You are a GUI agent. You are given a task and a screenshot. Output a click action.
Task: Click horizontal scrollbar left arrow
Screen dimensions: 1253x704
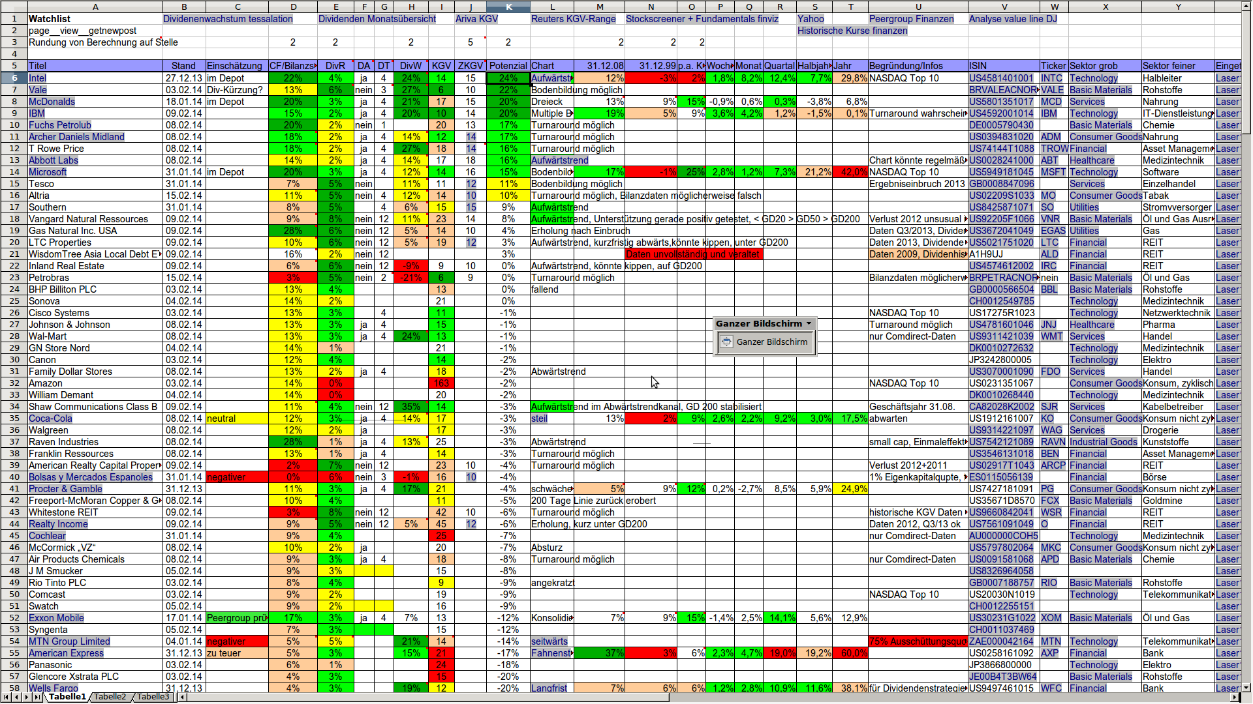point(183,697)
